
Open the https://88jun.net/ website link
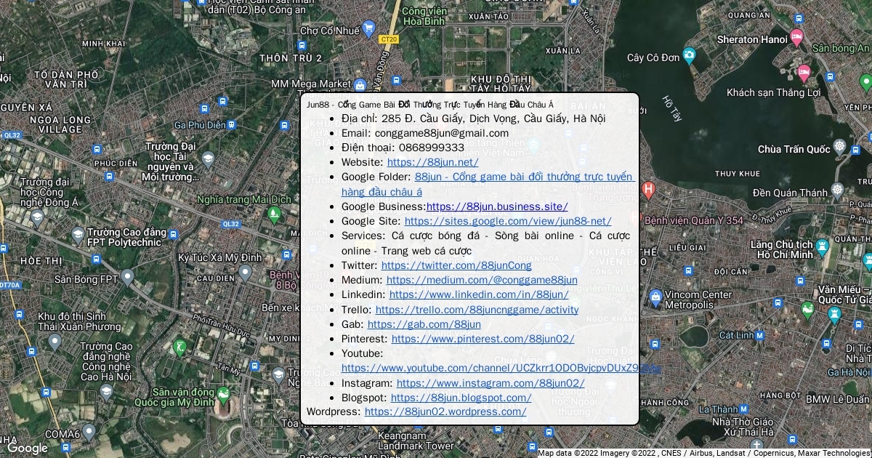432,162
